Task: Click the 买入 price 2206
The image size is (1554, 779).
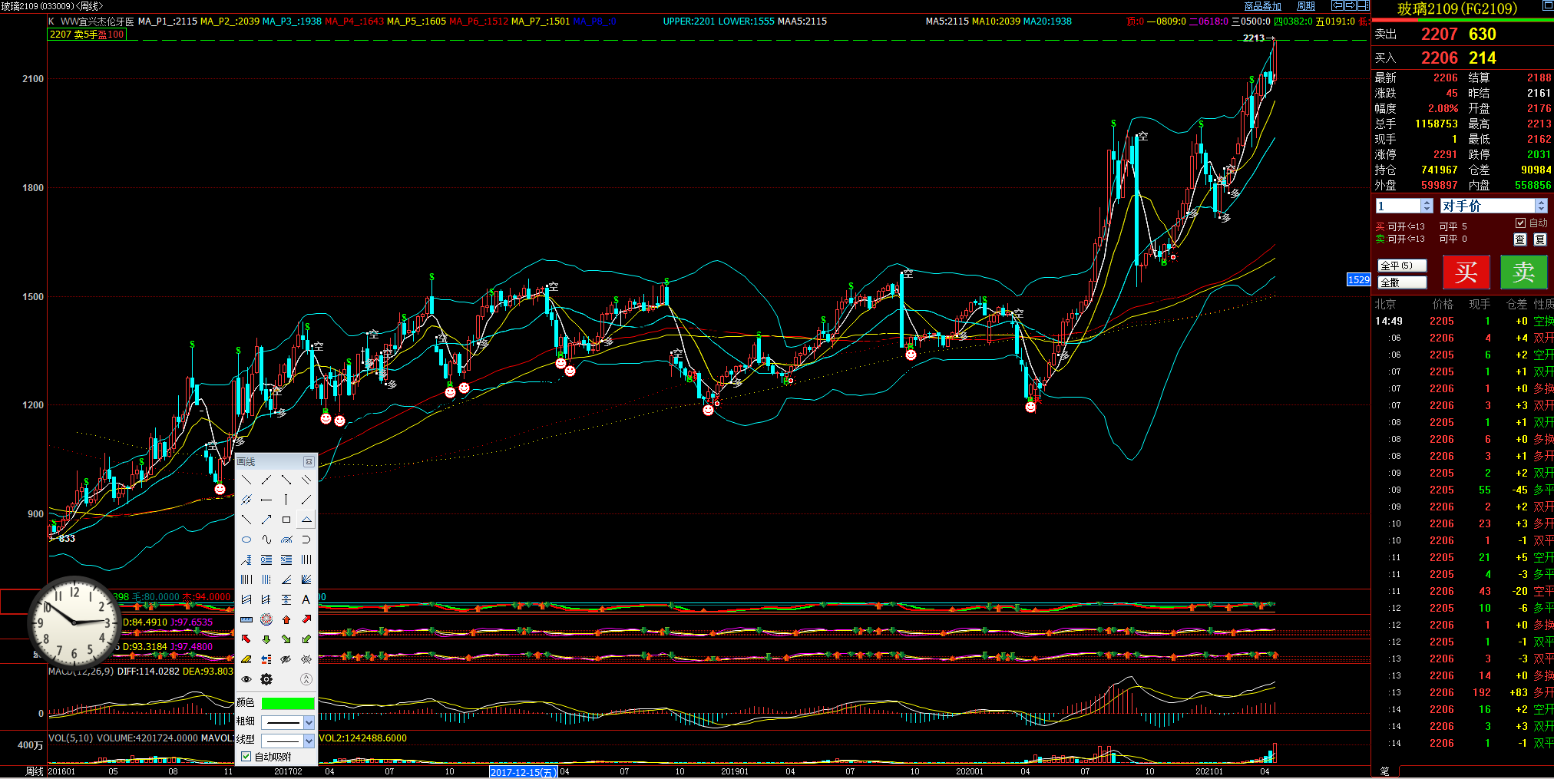Action: (1439, 58)
